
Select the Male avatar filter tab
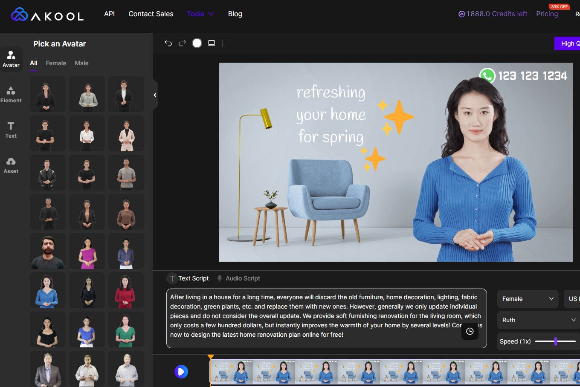(x=81, y=63)
